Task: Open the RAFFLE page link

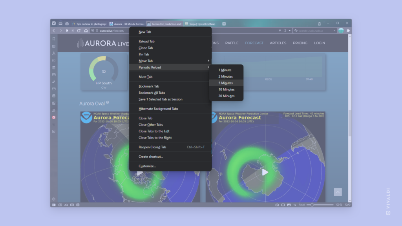Action: tap(232, 43)
